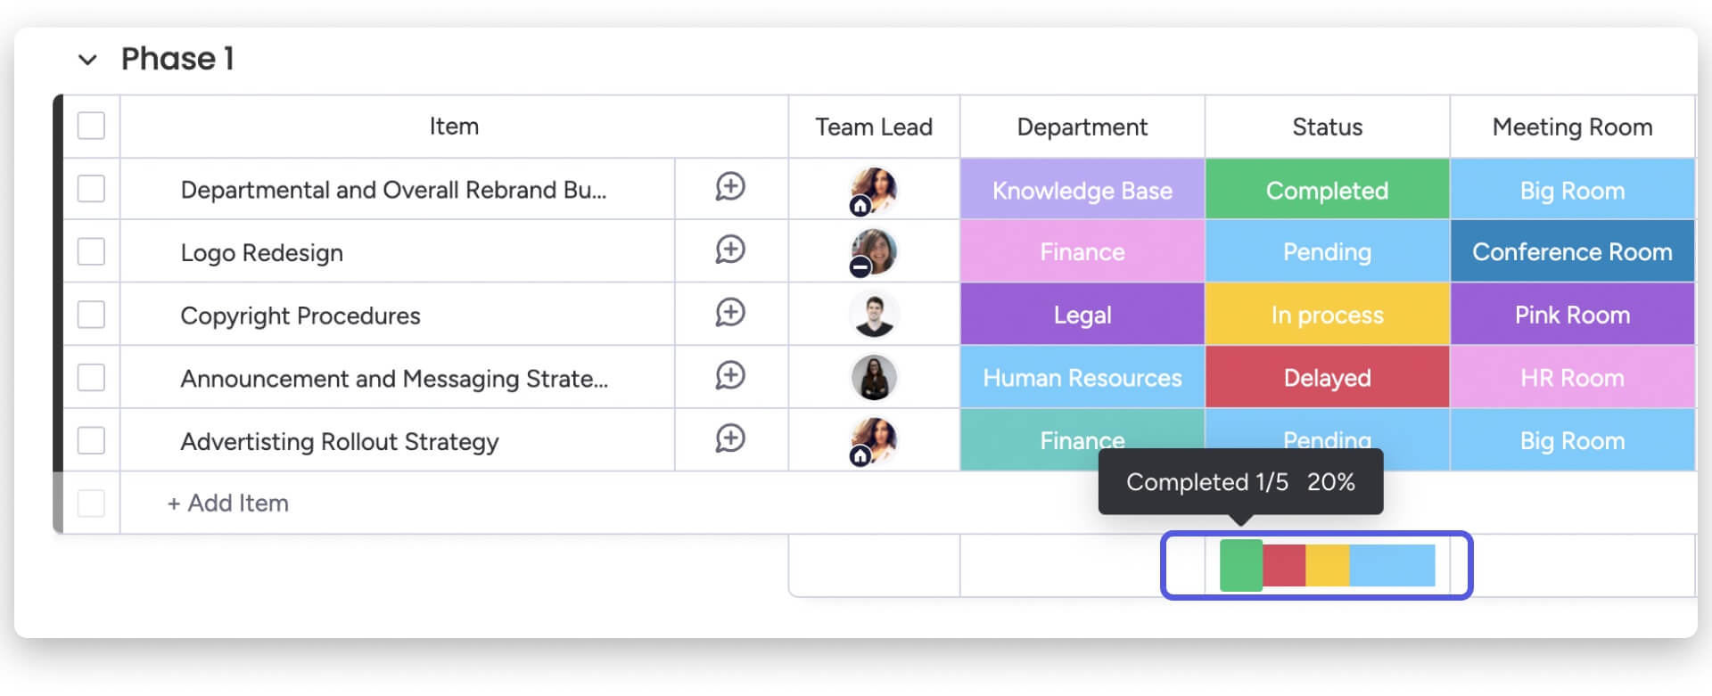Open updates for Departmental and Overall Rebrand item
Viewport: 1712px width, 696px height.
click(x=730, y=187)
